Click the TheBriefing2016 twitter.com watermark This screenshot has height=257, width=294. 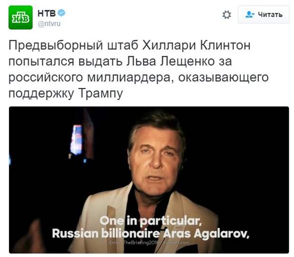pos(149,243)
